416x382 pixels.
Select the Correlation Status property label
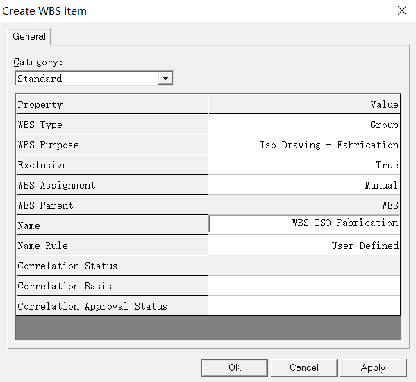112,266
